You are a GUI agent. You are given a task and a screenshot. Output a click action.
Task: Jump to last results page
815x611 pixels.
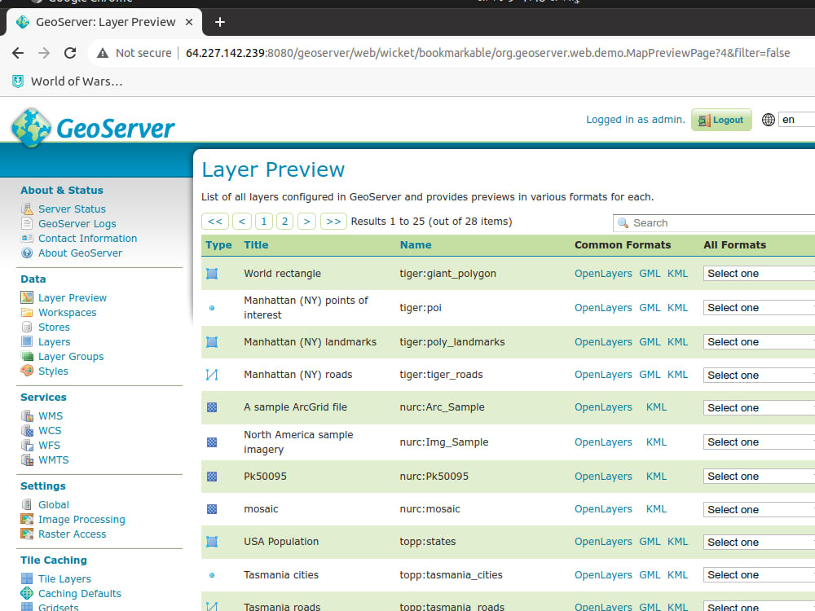point(333,222)
